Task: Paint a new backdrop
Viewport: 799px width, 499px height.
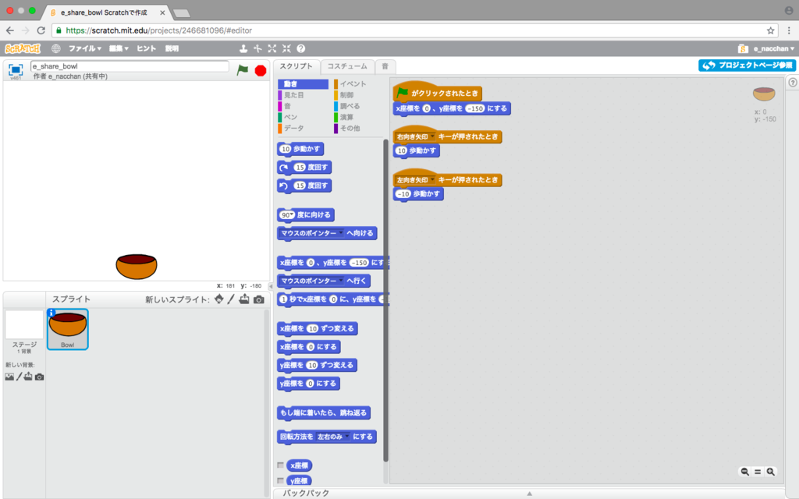Action: (x=20, y=377)
